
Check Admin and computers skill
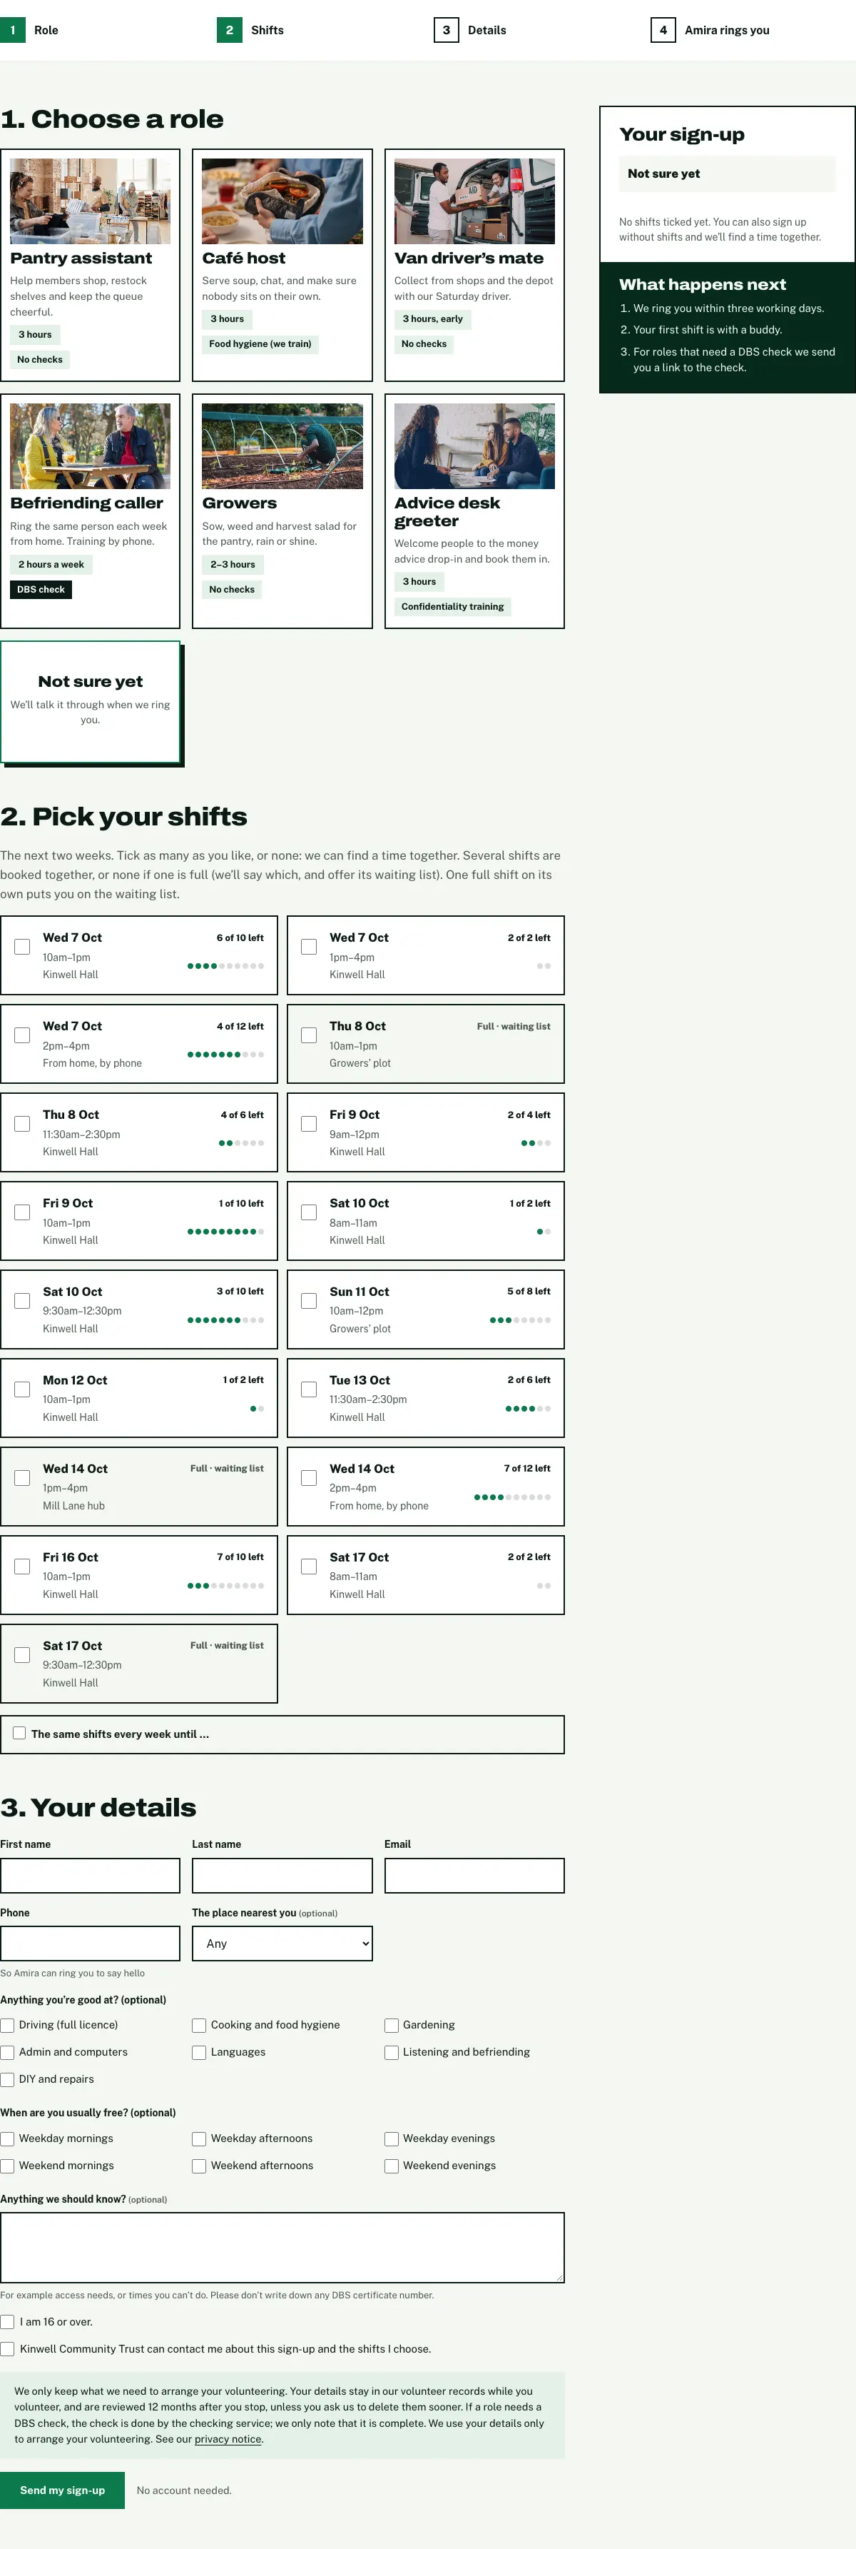pos(7,2052)
